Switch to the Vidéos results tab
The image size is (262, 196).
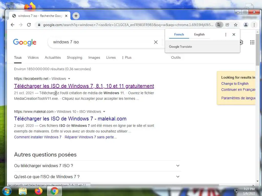[33, 57]
